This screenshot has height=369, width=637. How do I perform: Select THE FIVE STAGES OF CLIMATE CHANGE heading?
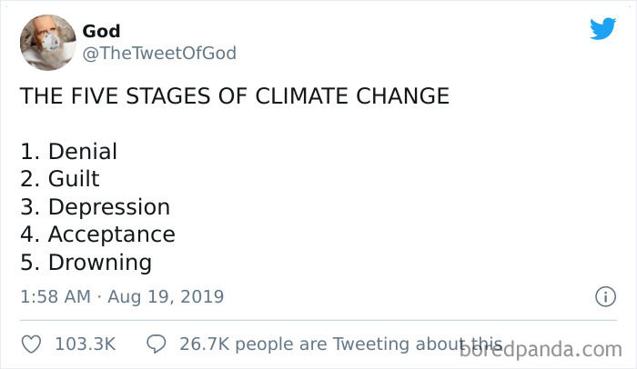pos(235,96)
